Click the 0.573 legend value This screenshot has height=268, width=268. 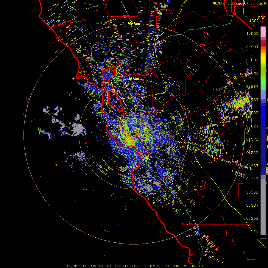tap(252, 139)
